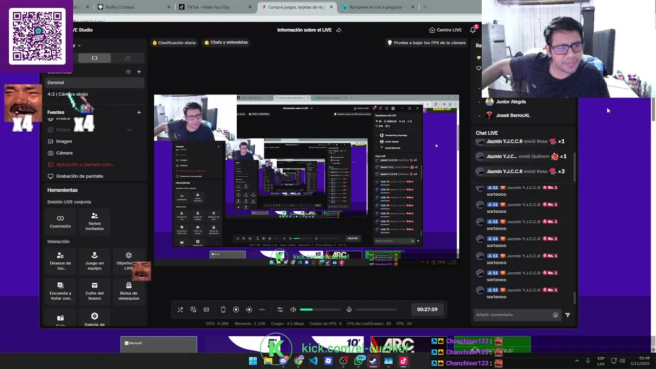Open Chats y entrevistas chip
This screenshot has width=656, height=369.
(x=226, y=43)
